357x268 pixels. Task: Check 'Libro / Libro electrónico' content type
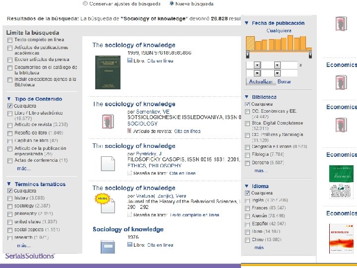[10, 114]
